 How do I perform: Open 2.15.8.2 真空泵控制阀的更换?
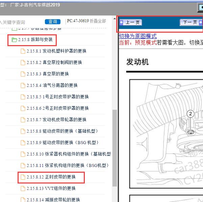(x=54, y=63)
